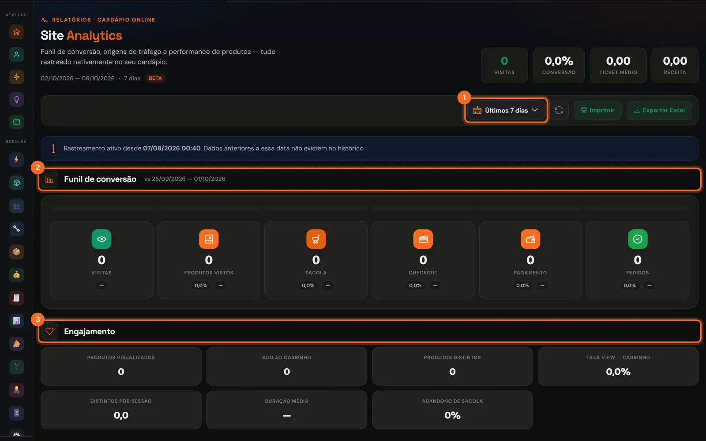This screenshot has height=441, width=706.
Task: Click the Duração Média metric card
Action: tap(287, 410)
